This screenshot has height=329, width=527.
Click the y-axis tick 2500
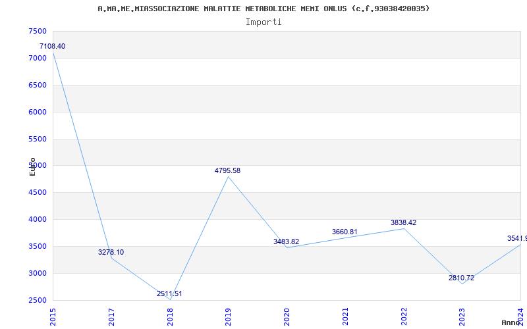tap(38, 300)
